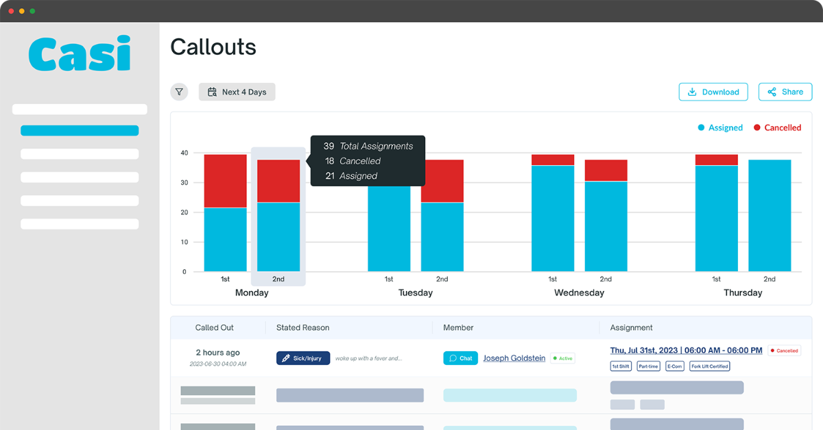Open the Next 4 Days range dropdown

[x=237, y=92]
